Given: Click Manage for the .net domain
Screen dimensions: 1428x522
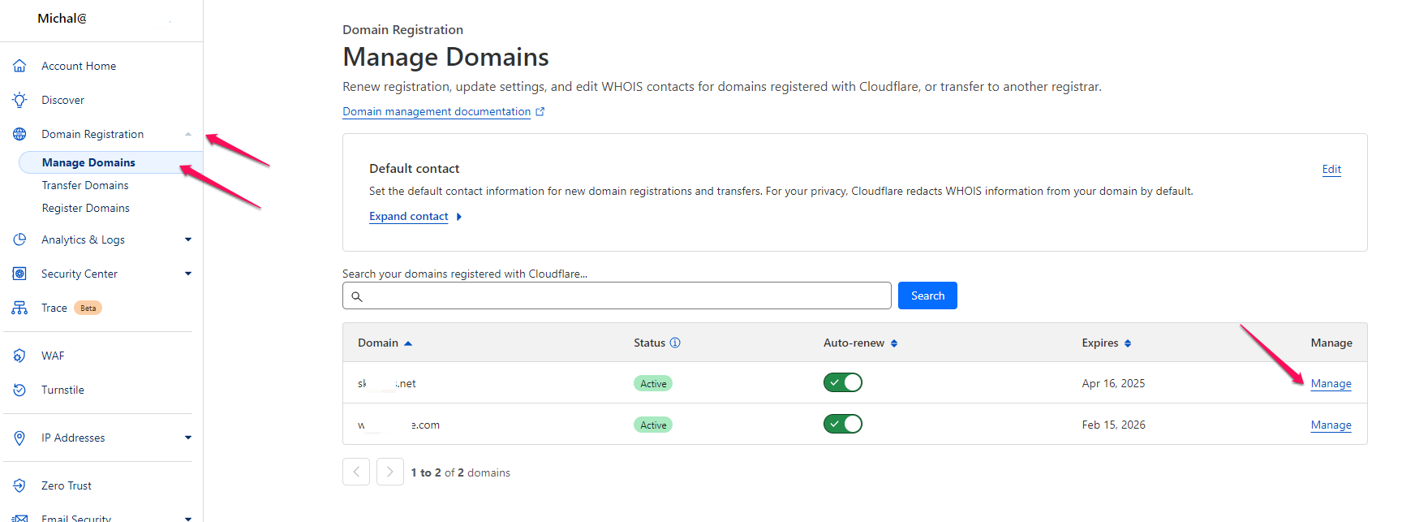Looking at the screenshot, I should coord(1331,383).
